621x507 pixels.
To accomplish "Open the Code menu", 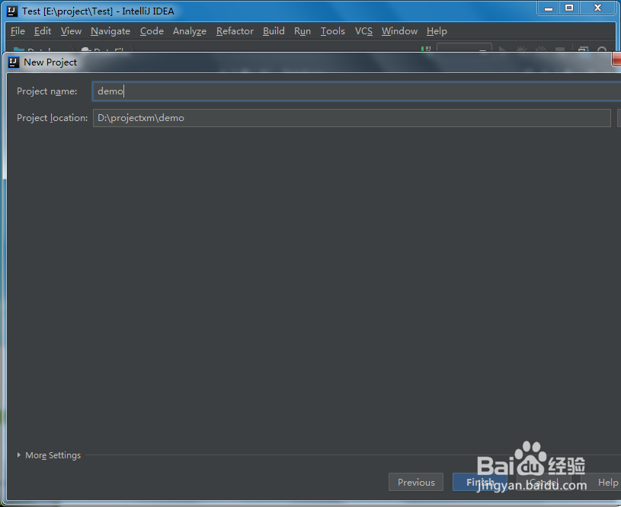I will tap(152, 31).
